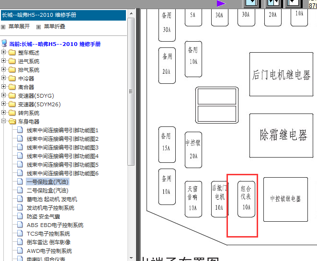The height and width of the screenshot is (261, 317).
Task: Click page icon of 防盗 安全气囊
Action: [x=20, y=216]
